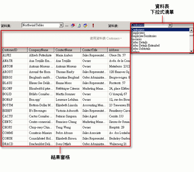Click the Yang Wang contact cell
194x172 pixels.
(68, 127)
